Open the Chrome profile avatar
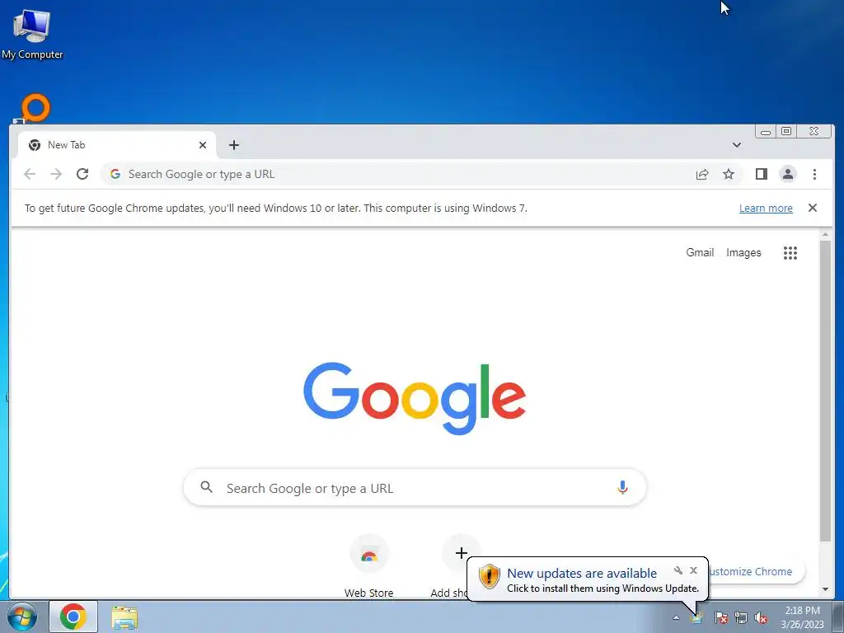Screen dimensions: 844x633 coord(787,174)
